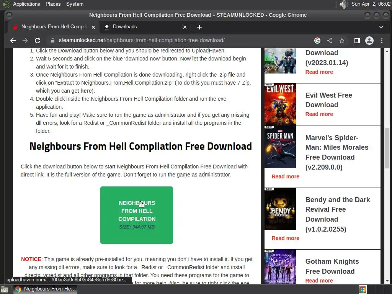Viewport: 392px width, 294px height.
Task: Click Read more under Spider-Man Miles Morales
Action: [x=285, y=176]
